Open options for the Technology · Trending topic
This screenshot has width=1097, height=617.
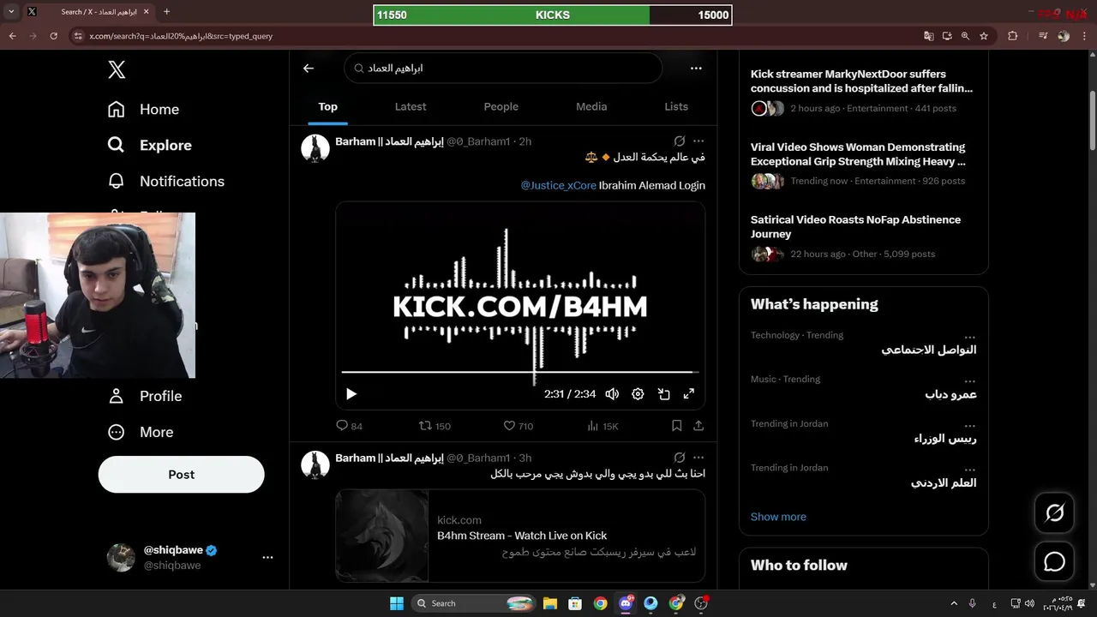click(x=969, y=337)
